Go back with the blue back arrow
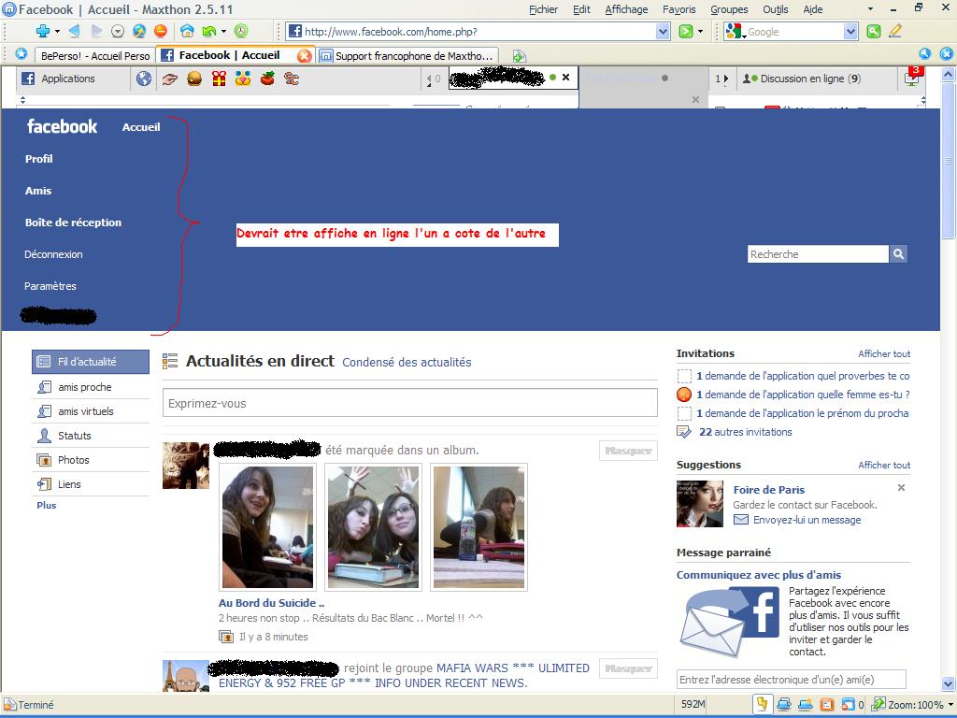 tap(74, 31)
